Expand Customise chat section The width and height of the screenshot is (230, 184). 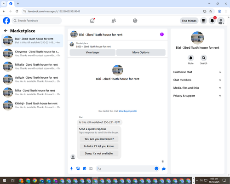[197, 72]
